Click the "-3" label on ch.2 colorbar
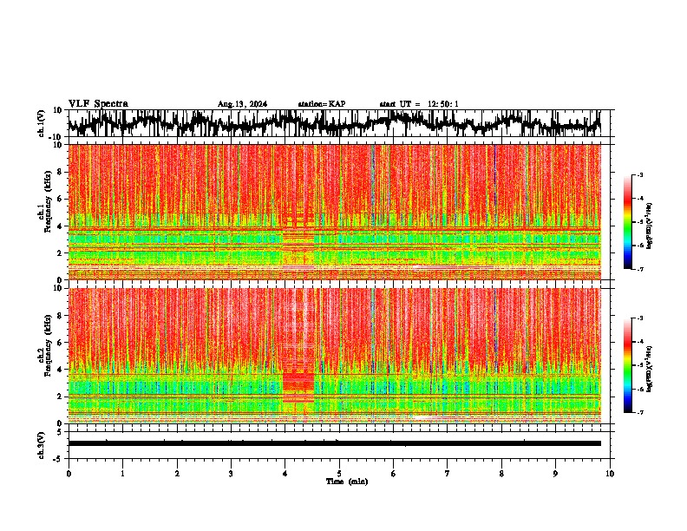The width and height of the screenshot is (687, 531). pos(640,318)
